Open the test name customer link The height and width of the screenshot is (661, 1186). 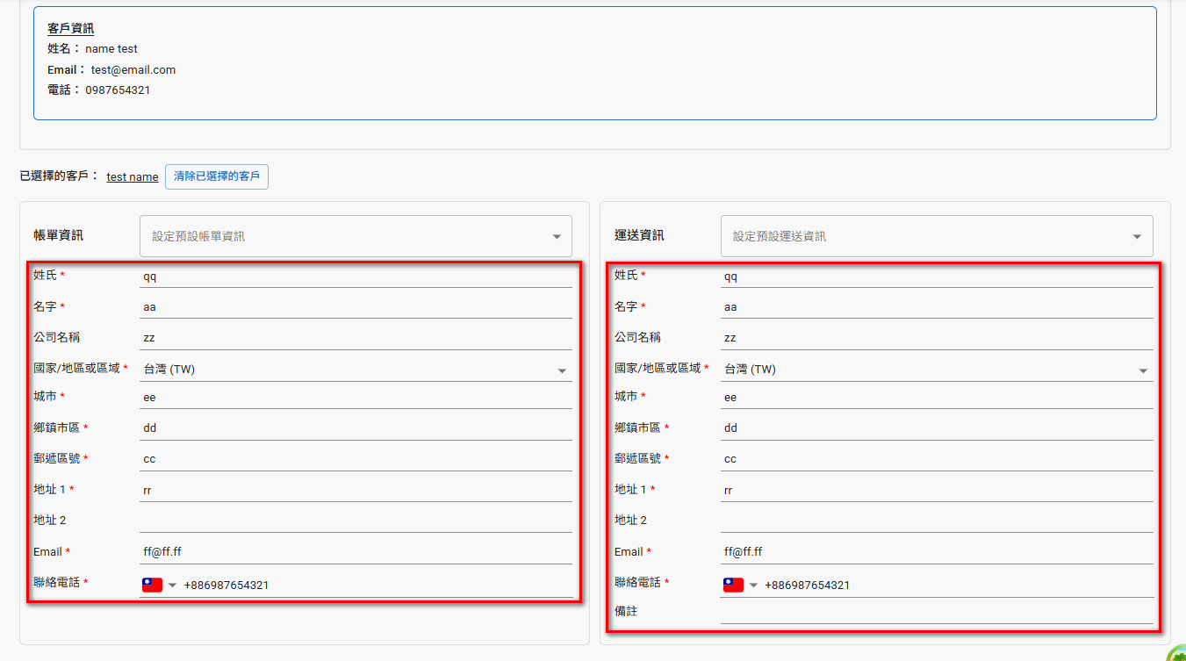point(132,176)
